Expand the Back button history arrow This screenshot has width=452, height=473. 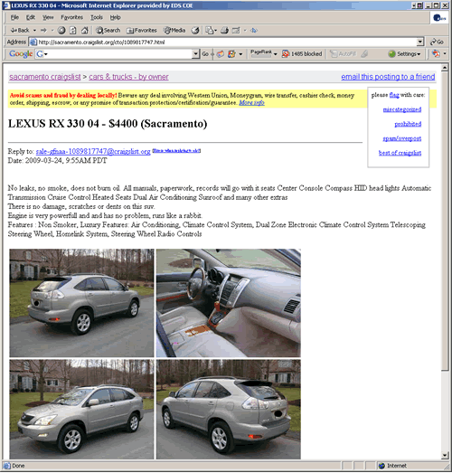coord(34,30)
